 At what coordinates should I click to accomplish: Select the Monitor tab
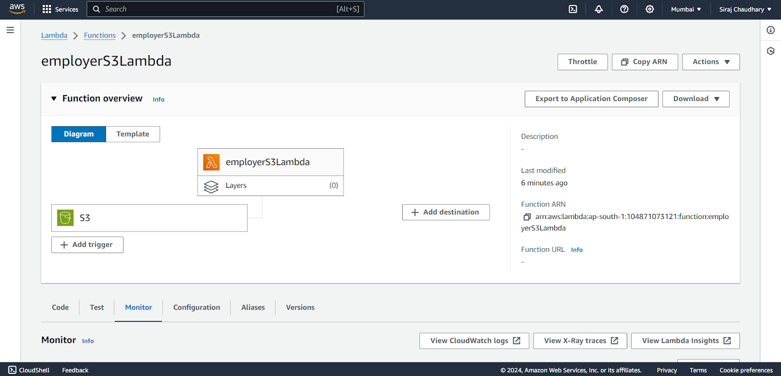coord(139,308)
